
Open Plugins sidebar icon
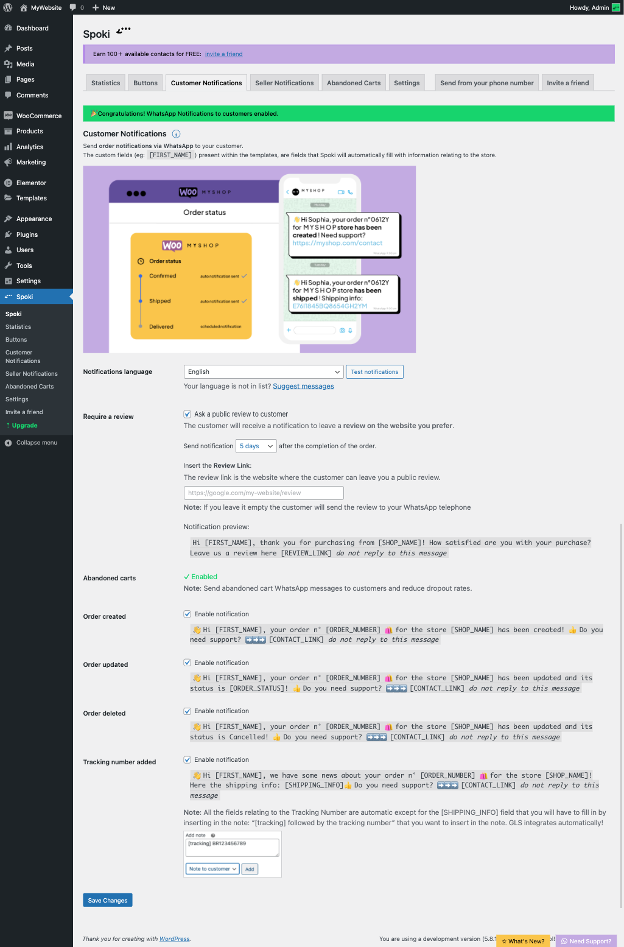(x=8, y=234)
